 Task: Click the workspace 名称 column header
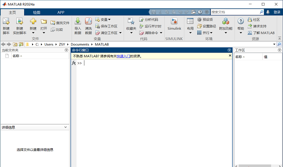pyautogui.click(x=248, y=57)
